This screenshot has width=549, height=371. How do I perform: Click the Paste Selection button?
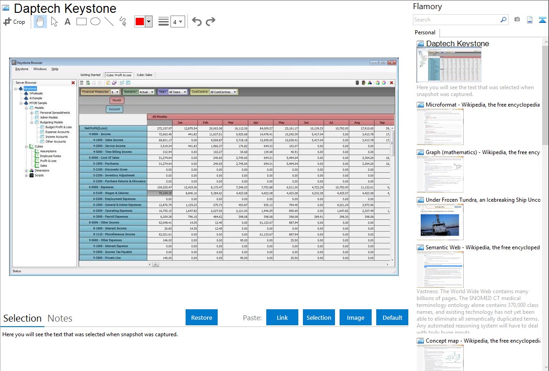tap(319, 317)
